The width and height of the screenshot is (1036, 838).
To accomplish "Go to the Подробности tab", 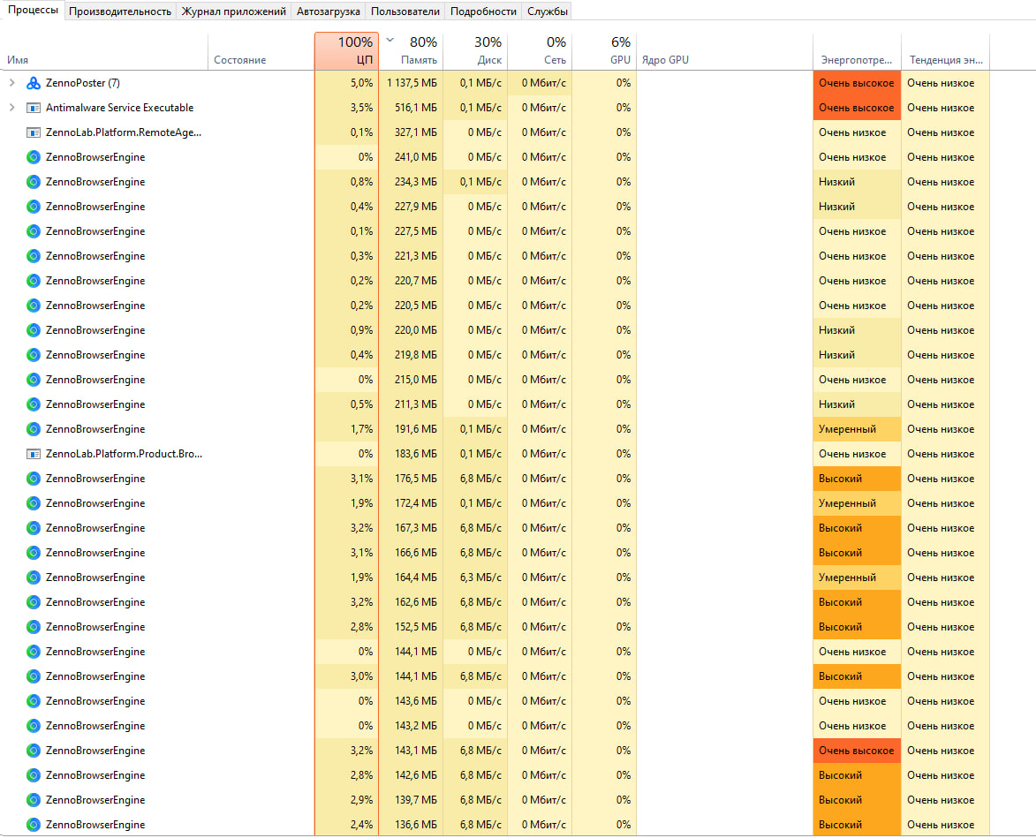I will [483, 11].
